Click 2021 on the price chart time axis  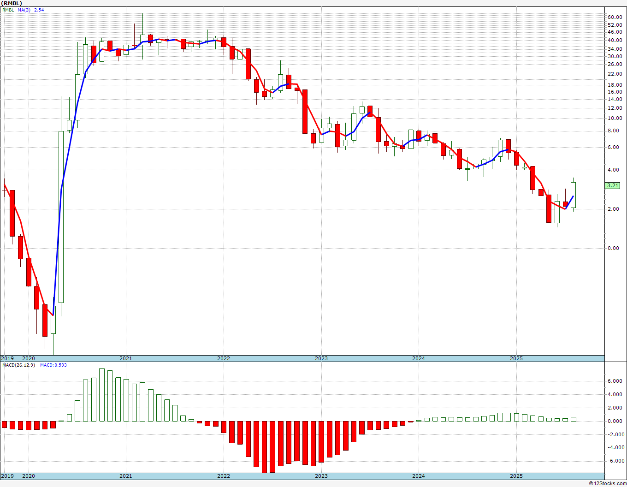coord(126,358)
